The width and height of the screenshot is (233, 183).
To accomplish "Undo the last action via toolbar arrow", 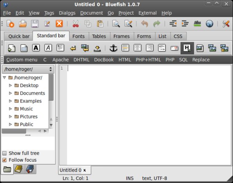I will [144, 24].
